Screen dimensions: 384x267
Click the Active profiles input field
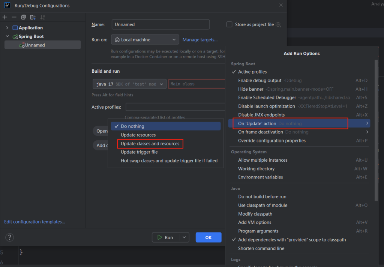point(175,107)
